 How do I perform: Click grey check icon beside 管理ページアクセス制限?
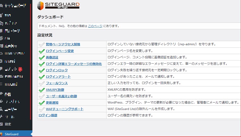41,45
